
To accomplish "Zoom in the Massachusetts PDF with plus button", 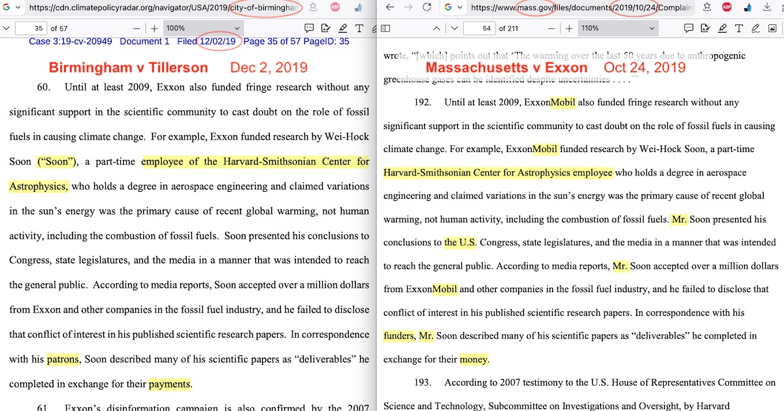I will click(x=569, y=29).
